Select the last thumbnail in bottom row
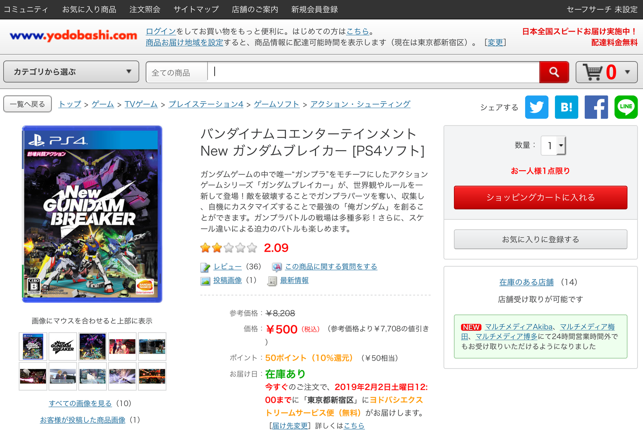 tap(152, 376)
